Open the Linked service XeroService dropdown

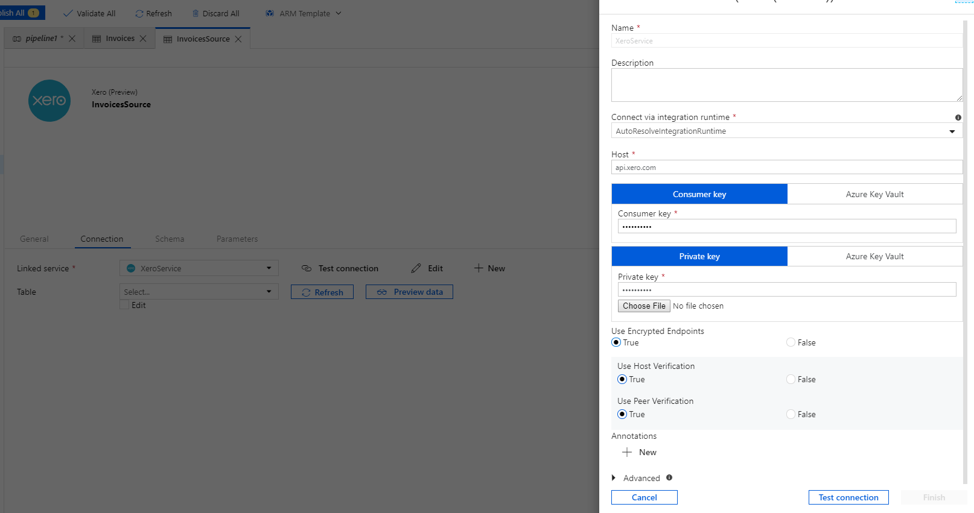pos(199,268)
